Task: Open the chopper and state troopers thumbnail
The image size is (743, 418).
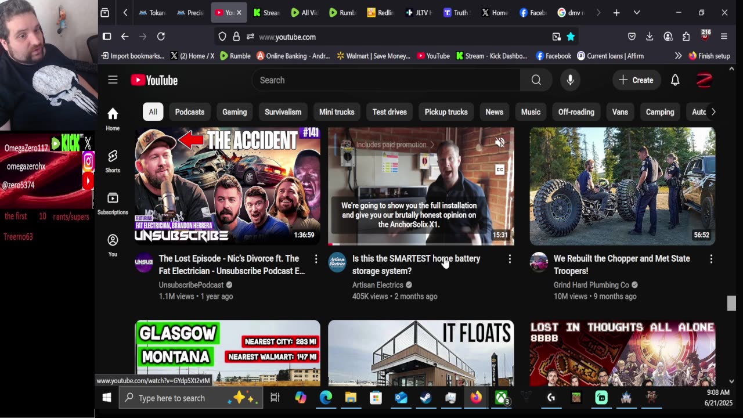Action: tap(622, 186)
